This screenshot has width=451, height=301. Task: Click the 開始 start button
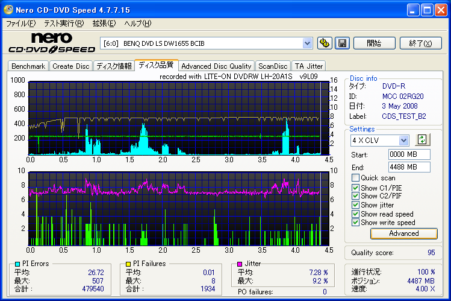click(x=374, y=43)
